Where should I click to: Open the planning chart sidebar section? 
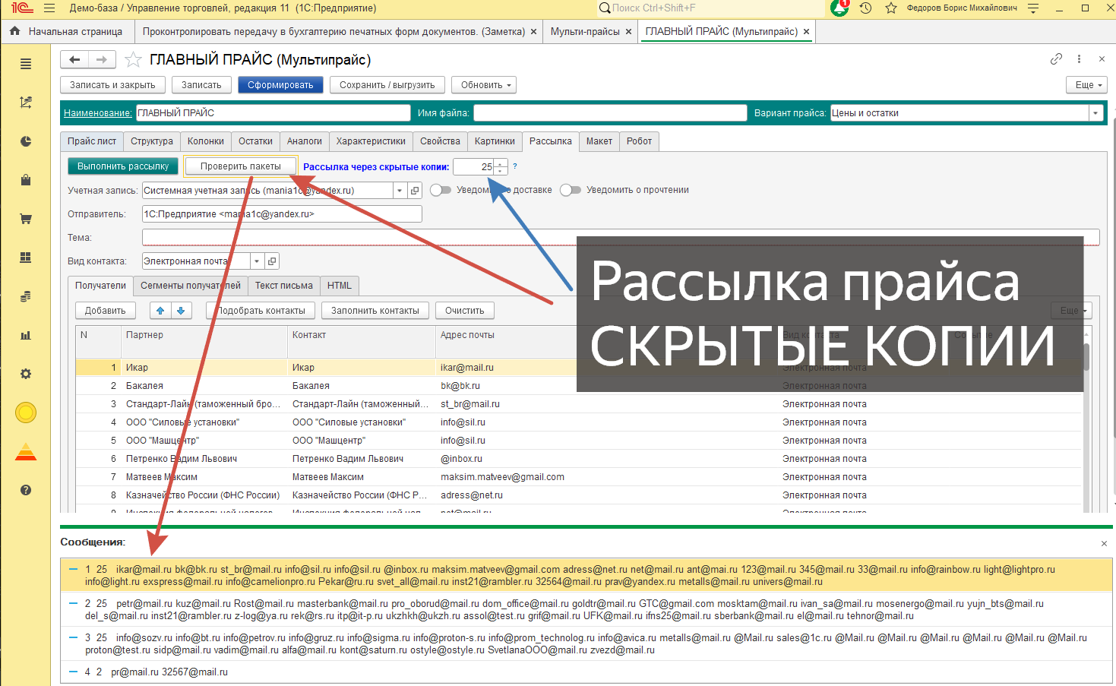26,102
